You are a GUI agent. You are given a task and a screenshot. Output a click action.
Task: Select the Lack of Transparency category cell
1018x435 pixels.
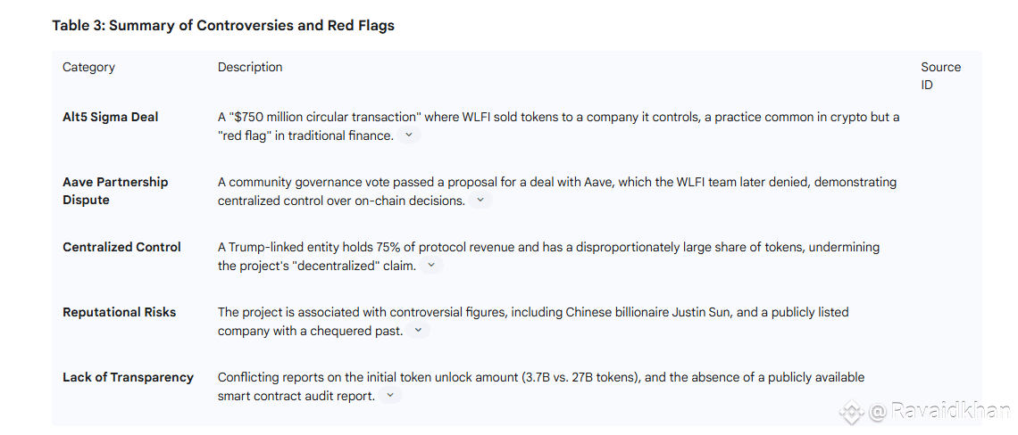click(128, 377)
